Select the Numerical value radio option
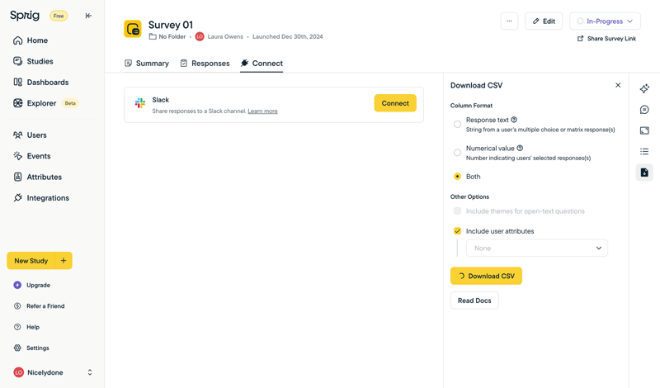The height and width of the screenshot is (388, 660). pyautogui.click(x=458, y=153)
